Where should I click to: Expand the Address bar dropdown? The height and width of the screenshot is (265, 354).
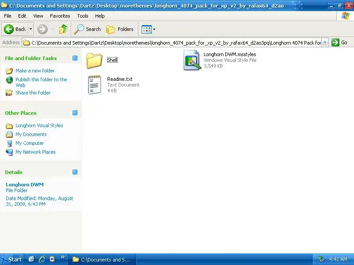(x=325, y=42)
